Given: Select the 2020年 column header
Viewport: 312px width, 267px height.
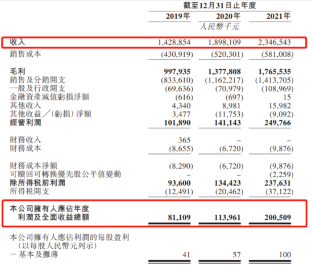Looking at the screenshot, I should click(x=228, y=16).
